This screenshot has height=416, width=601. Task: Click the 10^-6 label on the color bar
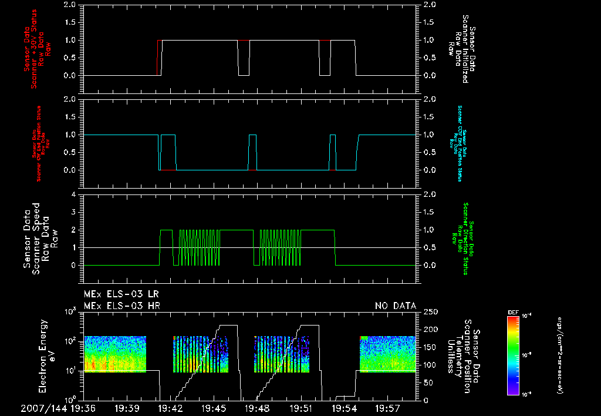tap(527, 394)
